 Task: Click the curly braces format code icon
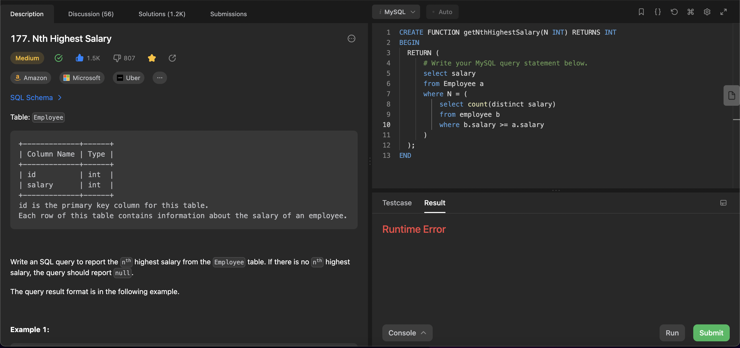pyautogui.click(x=658, y=12)
